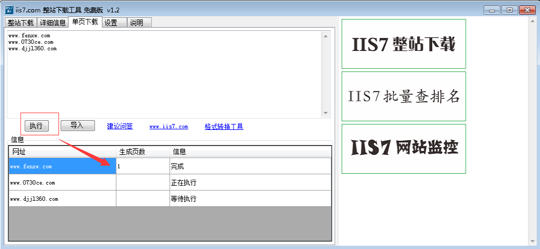This screenshot has width=540, height=249.
Task: Select the www.fenxw.com table row cell
Action: pos(63,166)
